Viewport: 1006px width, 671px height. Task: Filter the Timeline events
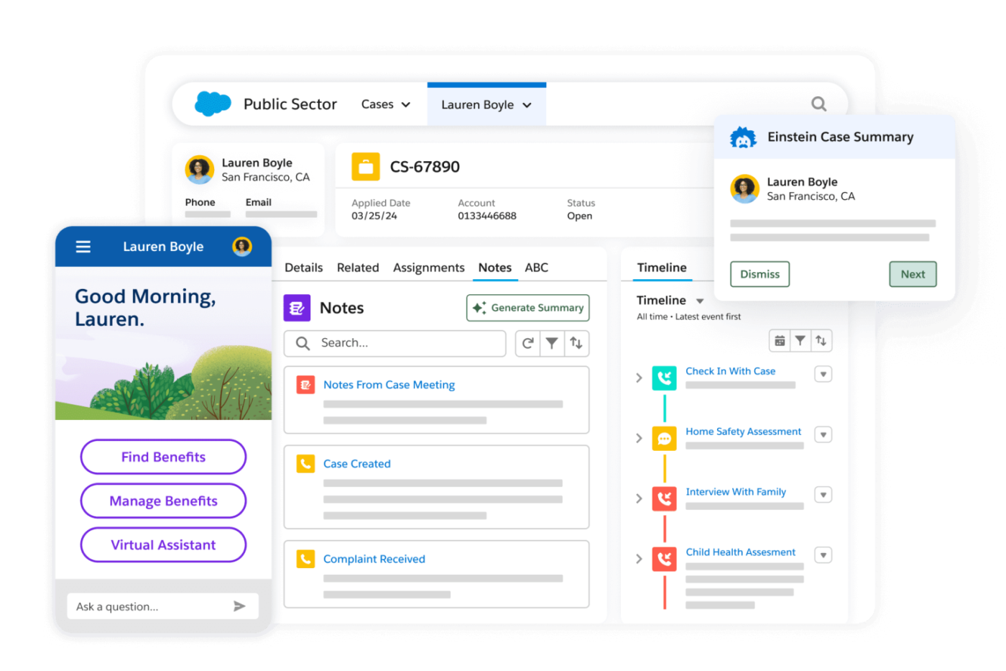[800, 341]
